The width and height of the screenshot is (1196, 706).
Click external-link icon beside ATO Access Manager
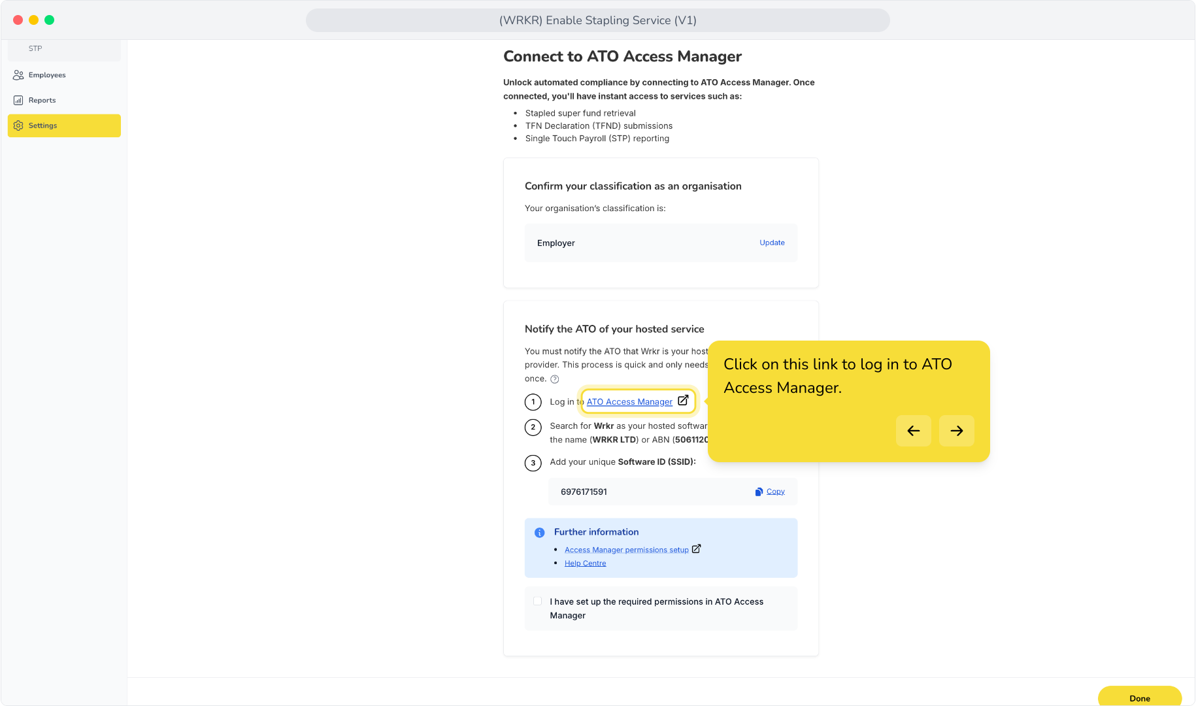(x=683, y=401)
